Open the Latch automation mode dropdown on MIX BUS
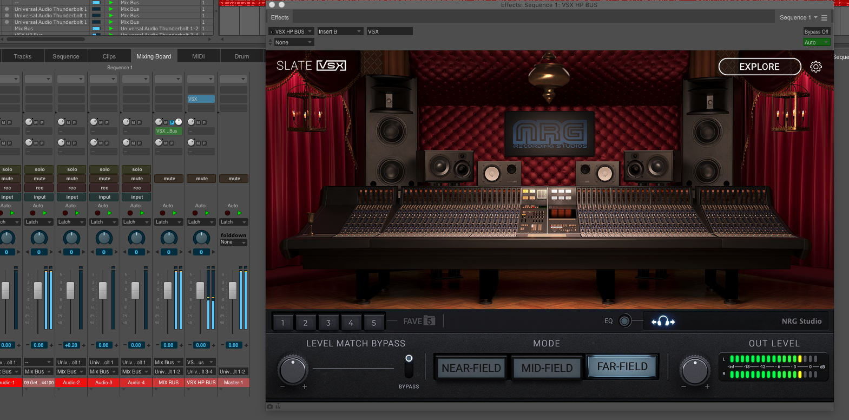The height and width of the screenshot is (420, 849). click(169, 222)
